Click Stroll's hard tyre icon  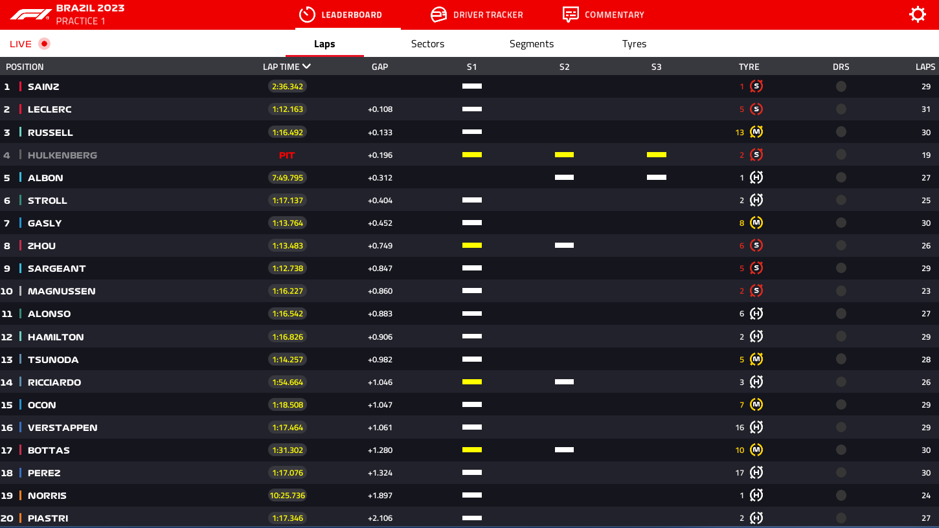(x=756, y=200)
